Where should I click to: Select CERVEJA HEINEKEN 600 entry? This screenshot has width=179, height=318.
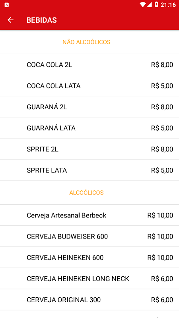pos(89,257)
